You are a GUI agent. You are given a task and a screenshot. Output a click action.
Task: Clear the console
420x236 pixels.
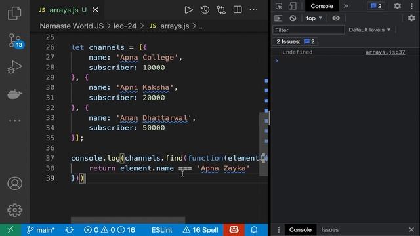293,18
